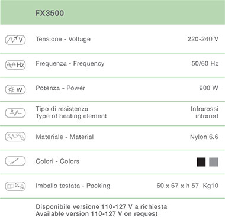
Task: Click the Available version 110-127 V note
Action: coord(97,213)
